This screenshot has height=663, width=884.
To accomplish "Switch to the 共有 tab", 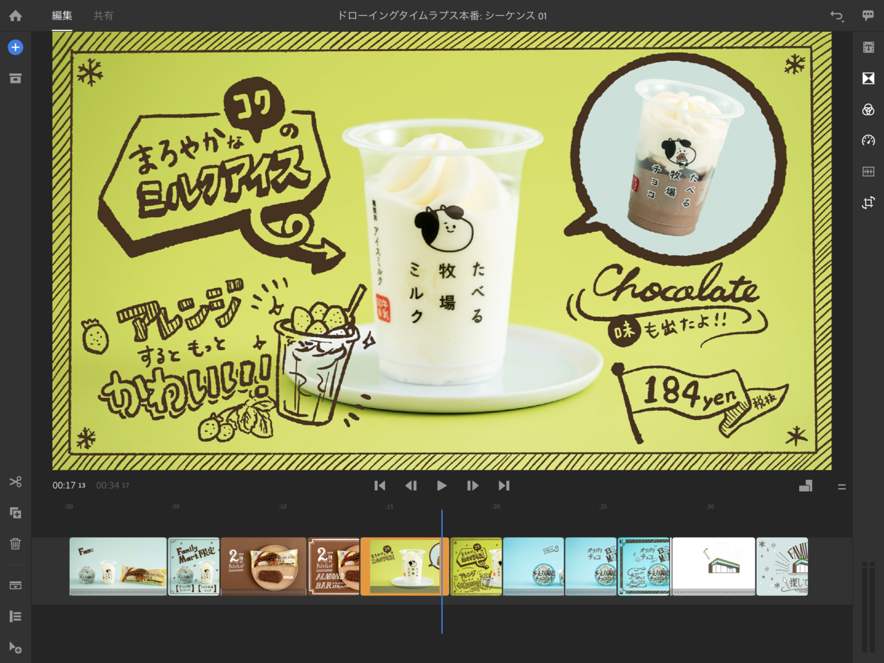I will point(104,16).
